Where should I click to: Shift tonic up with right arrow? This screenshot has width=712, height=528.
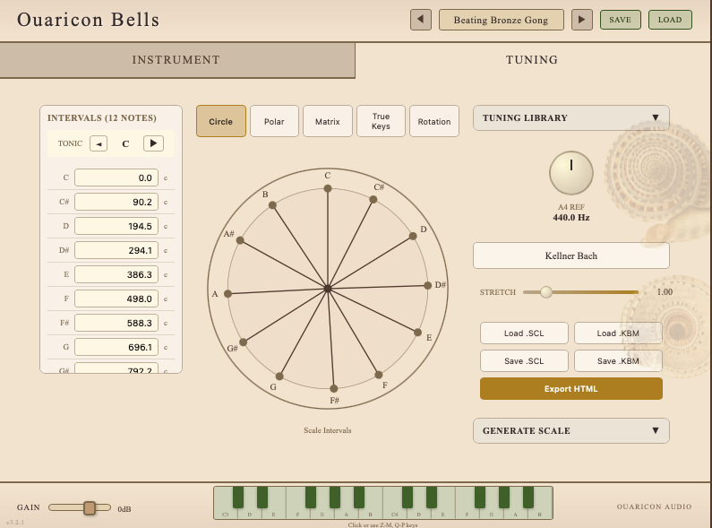coord(153,143)
